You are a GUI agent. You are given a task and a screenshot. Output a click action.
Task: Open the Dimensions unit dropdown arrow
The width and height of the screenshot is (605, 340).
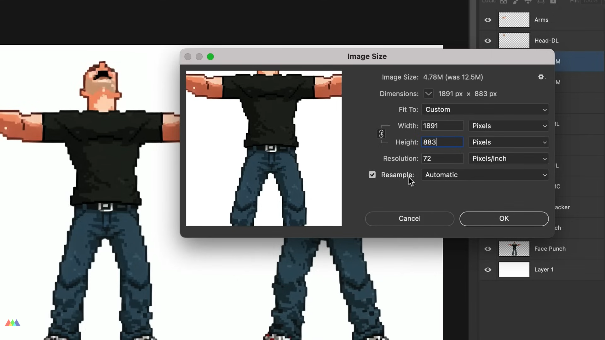428,94
